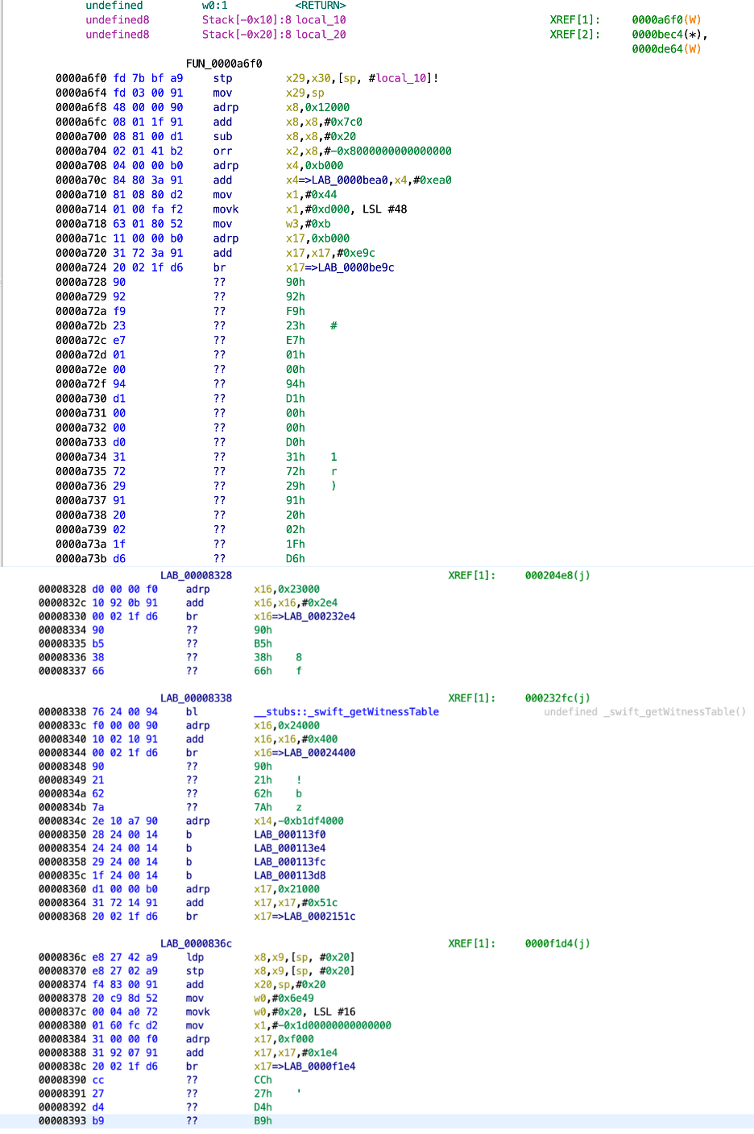
Task: Follow XREF 000204e8(j)
Action: (557, 575)
